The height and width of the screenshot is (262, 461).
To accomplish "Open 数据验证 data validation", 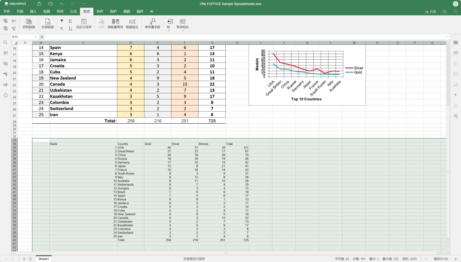I will 132,23.
